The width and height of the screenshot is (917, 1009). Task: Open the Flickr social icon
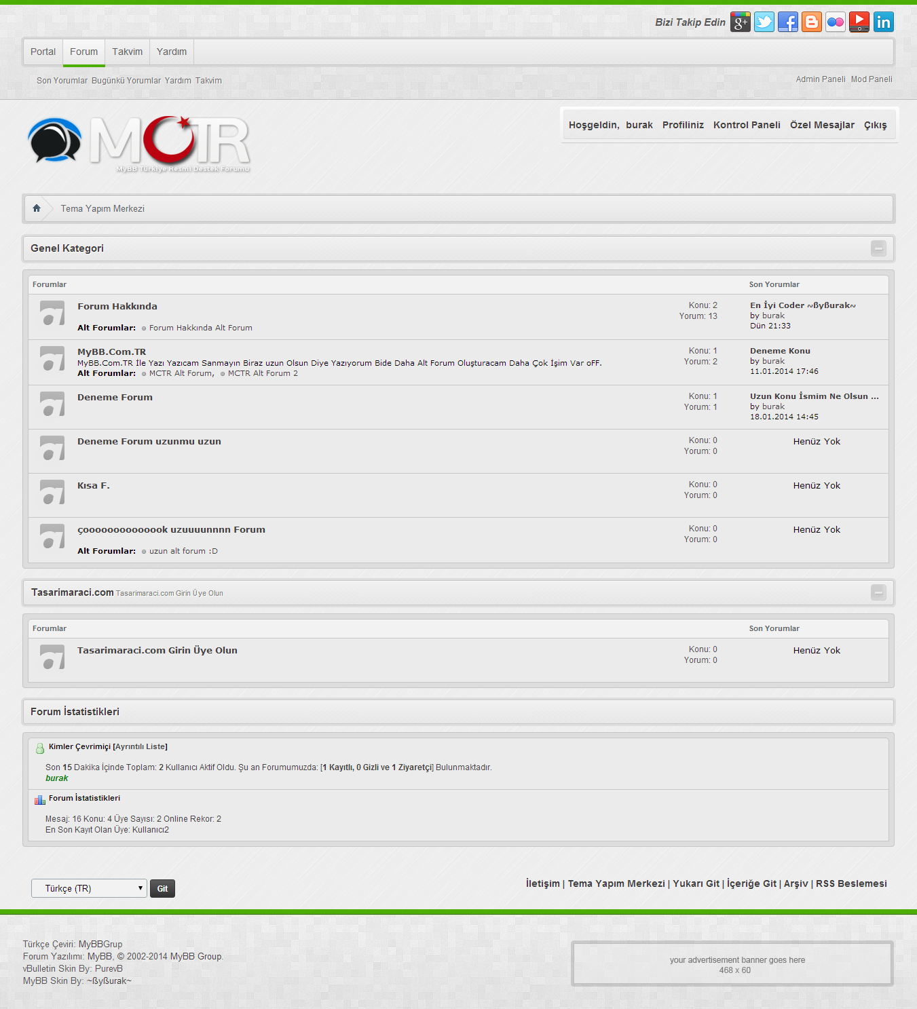point(836,22)
